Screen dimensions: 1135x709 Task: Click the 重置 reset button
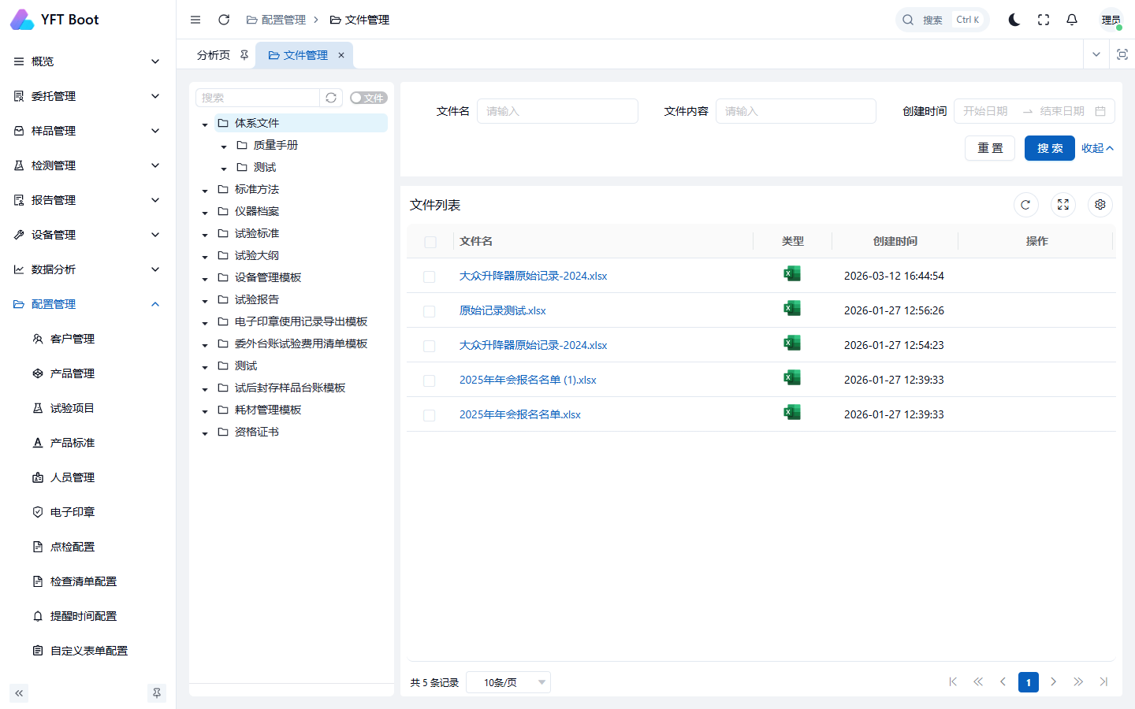click(x=990, y=148)
